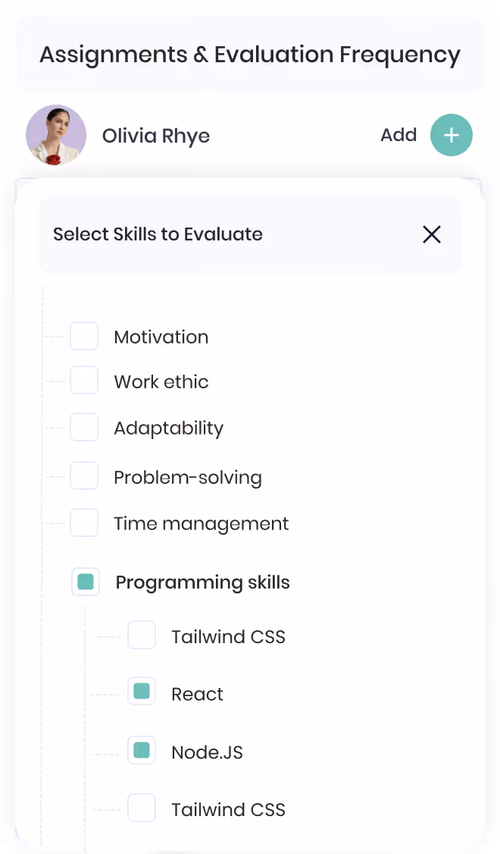The width and height of the screenshot is (500, 854).
Task: Deselect the Node.JS checkbox
Action: (x=142, y=751)
